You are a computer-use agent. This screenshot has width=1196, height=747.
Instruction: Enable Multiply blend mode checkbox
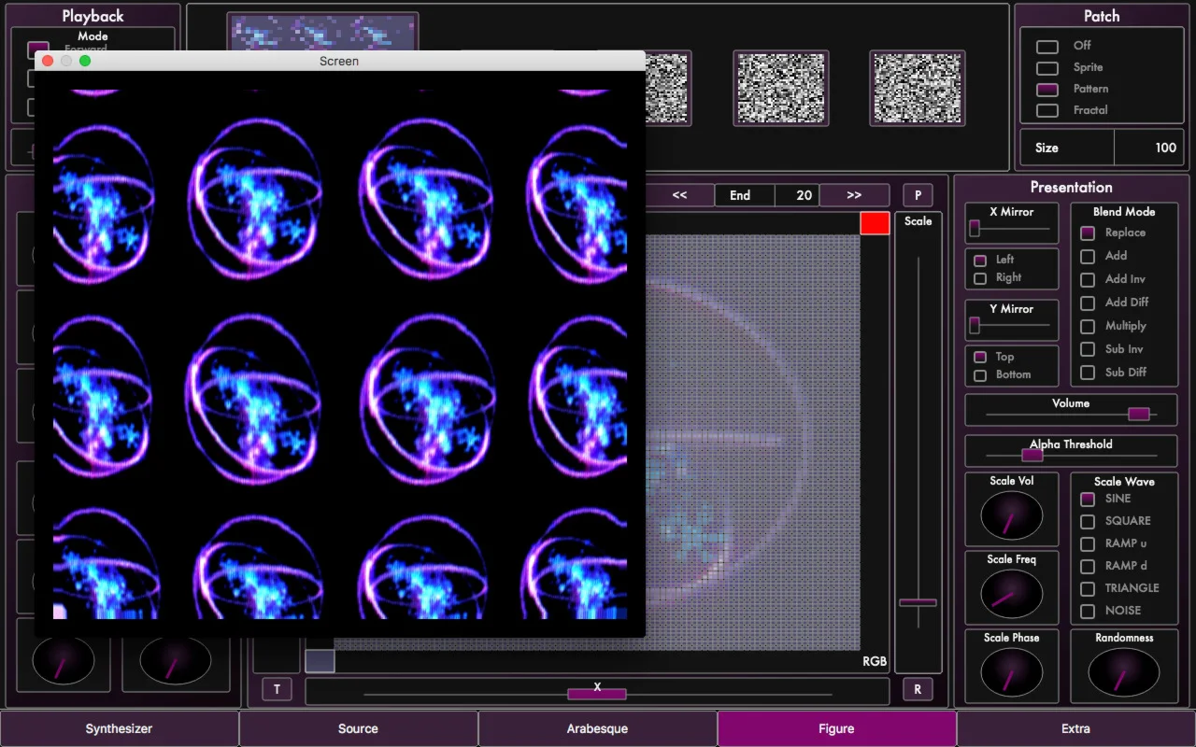tap(1088, 327)
